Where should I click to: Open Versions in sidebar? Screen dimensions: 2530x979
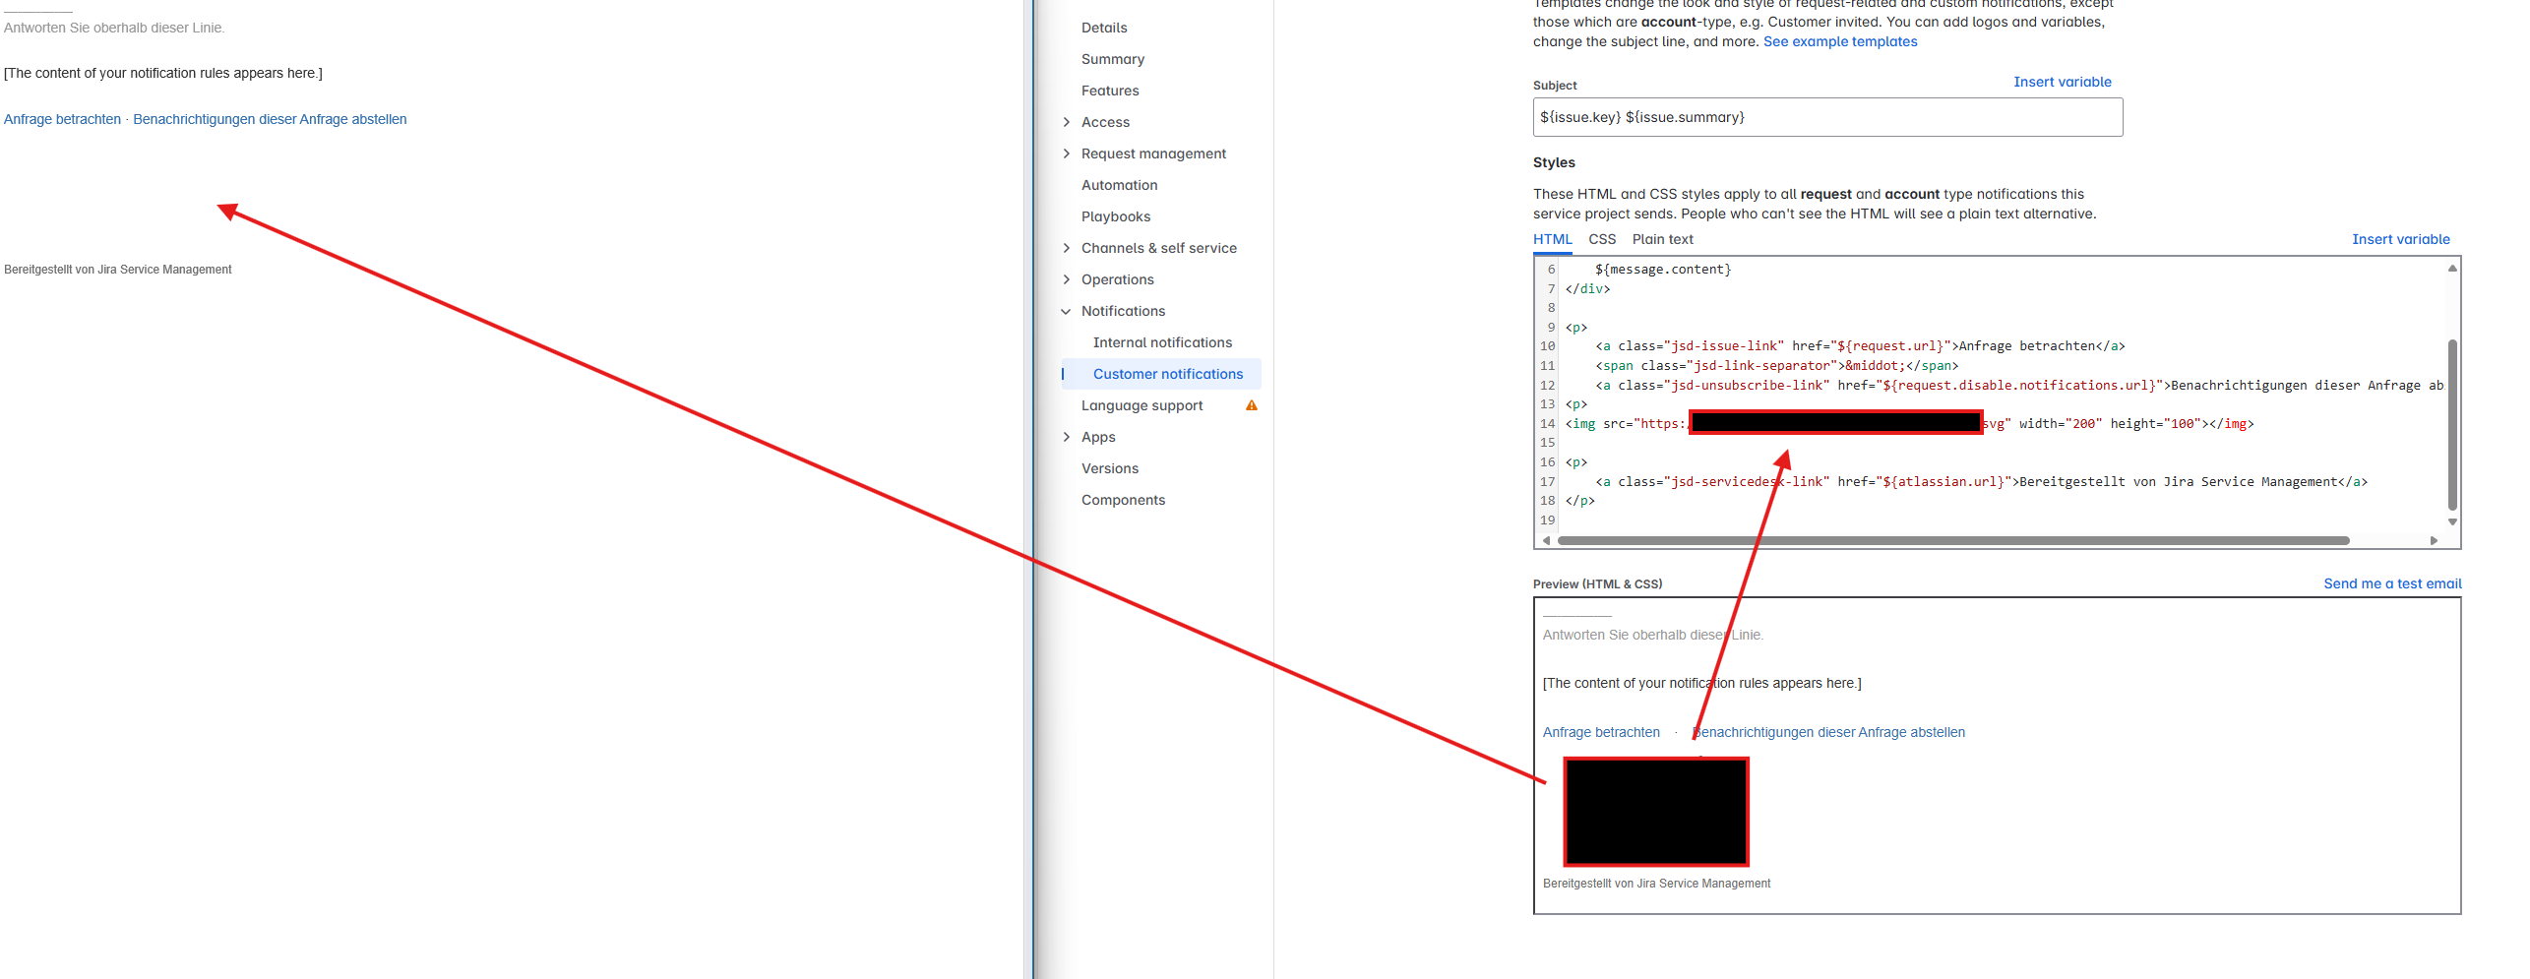(1110, 468)
